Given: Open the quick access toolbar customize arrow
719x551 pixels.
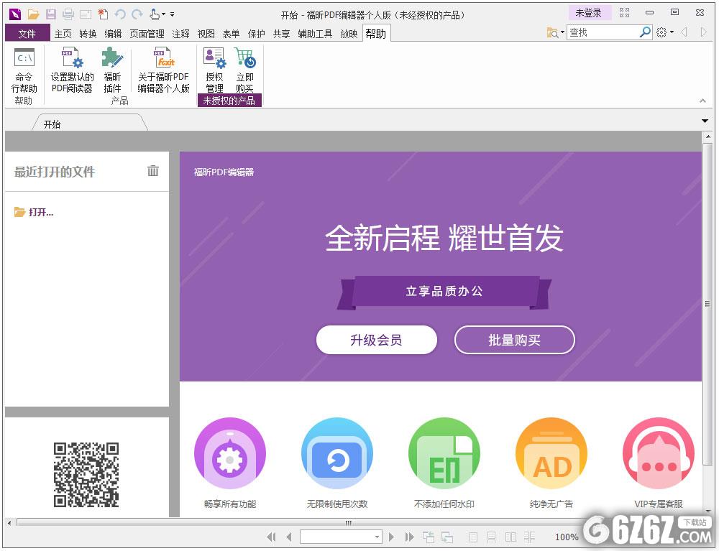Looking at the screenshot, I should click(x=173, y=14).
